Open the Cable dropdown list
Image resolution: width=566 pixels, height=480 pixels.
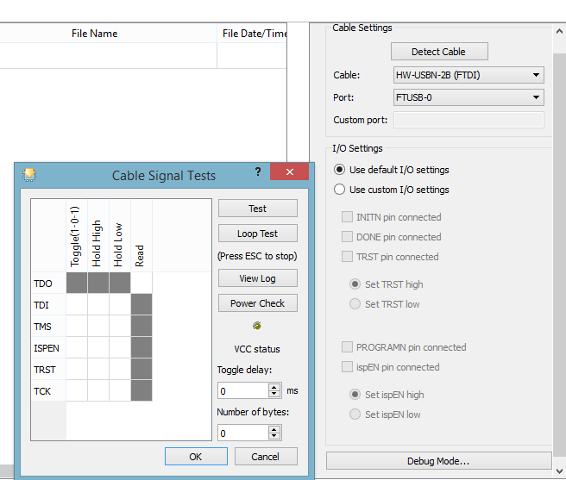tap(469, 75)
